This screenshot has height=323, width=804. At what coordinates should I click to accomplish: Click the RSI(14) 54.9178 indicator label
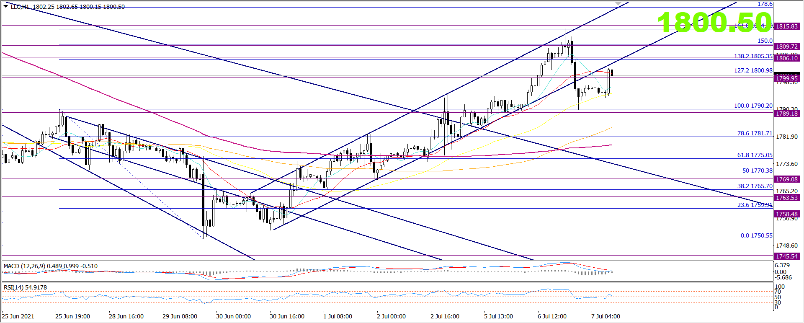pos(25,287)
